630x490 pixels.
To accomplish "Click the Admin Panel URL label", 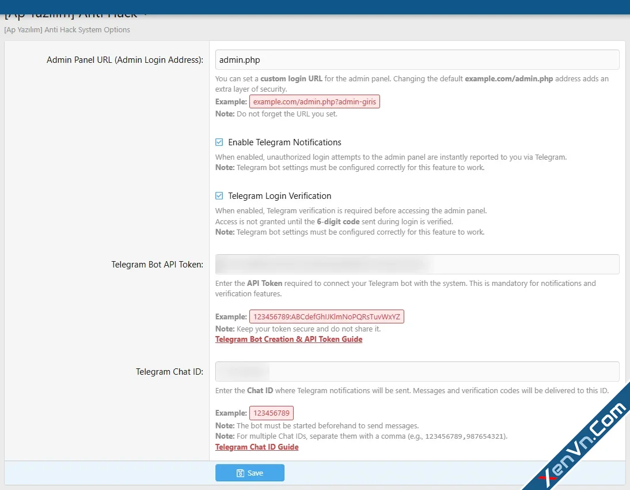I will (x=125, y=59).
